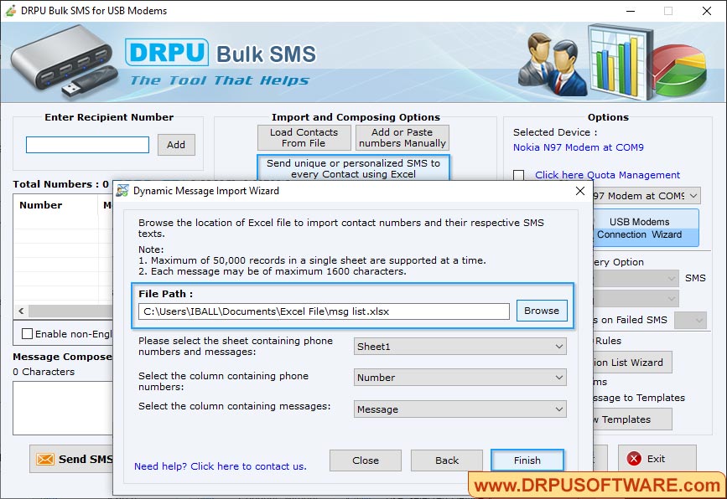
Task: Click the DRPU logo in banner
Action: [x=167, y=52]
